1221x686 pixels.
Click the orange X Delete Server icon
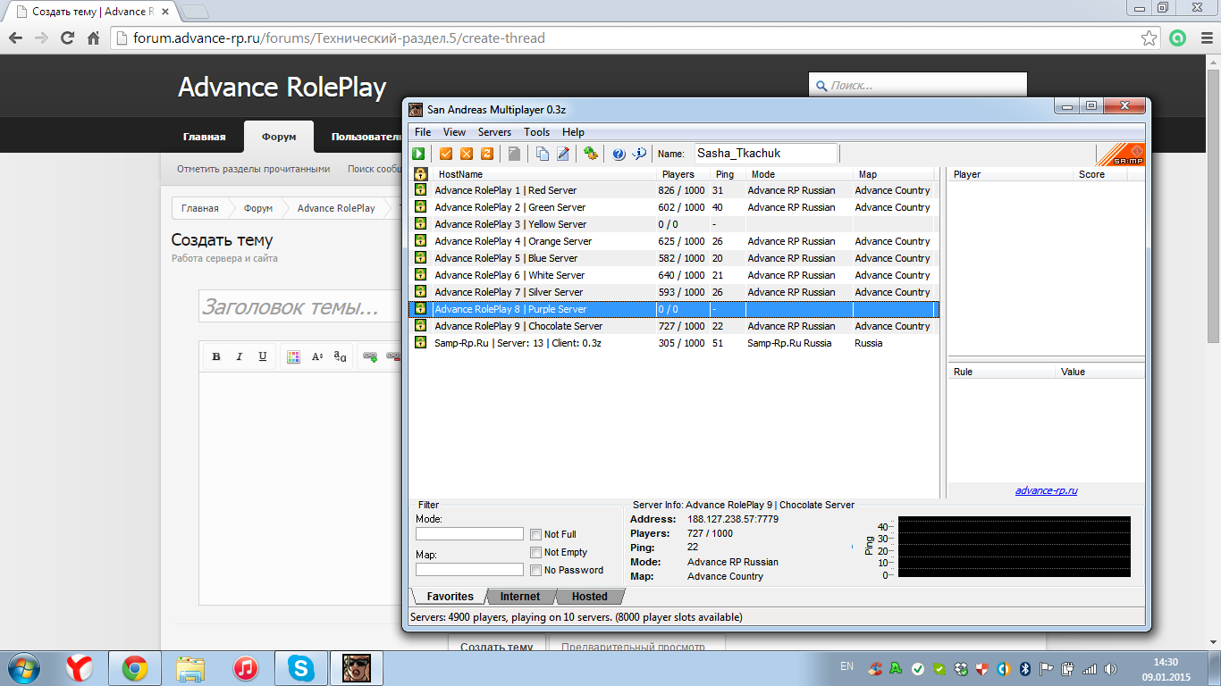point(467,154)
